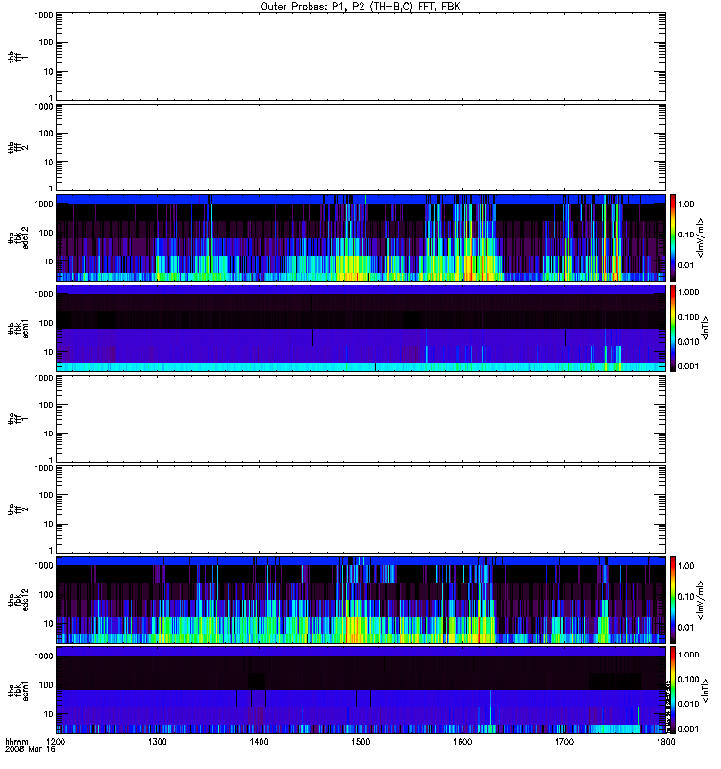
Task: Click the "thb fbk edc12" y-axis label
Action: (x=18, y=237)
